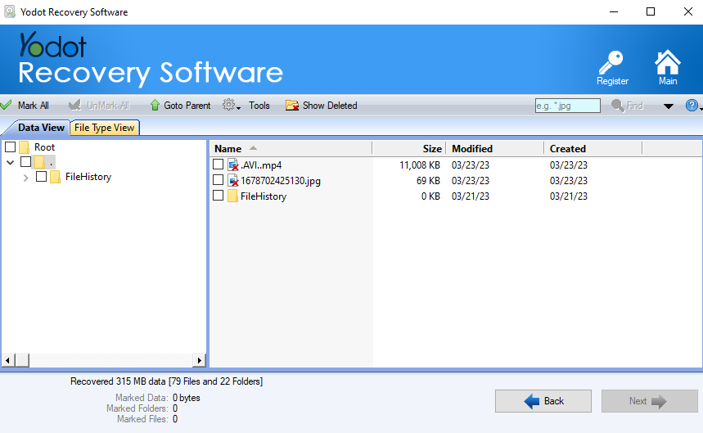Screen dimensions: 703x433
Task: Expand the FileHistory tree node
Action: click(x=25, y=178)
